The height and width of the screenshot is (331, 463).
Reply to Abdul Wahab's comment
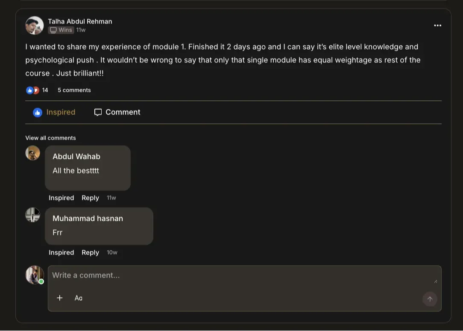tap(90, 198)
